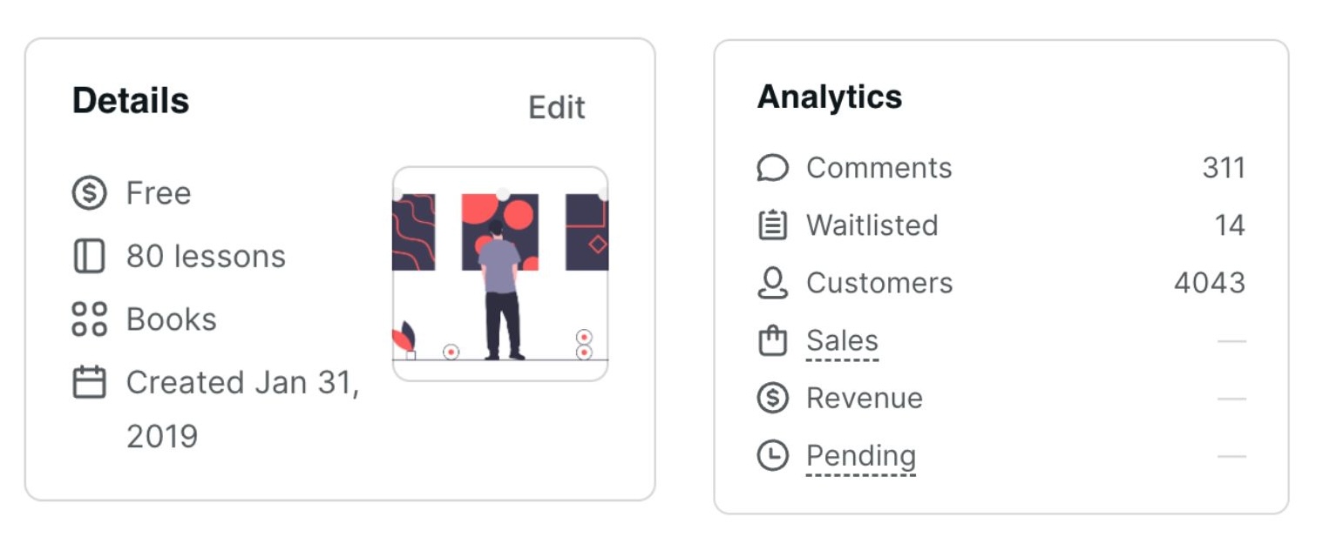
Task: Click the dollar icon beside Free
Action: (89, 193)
